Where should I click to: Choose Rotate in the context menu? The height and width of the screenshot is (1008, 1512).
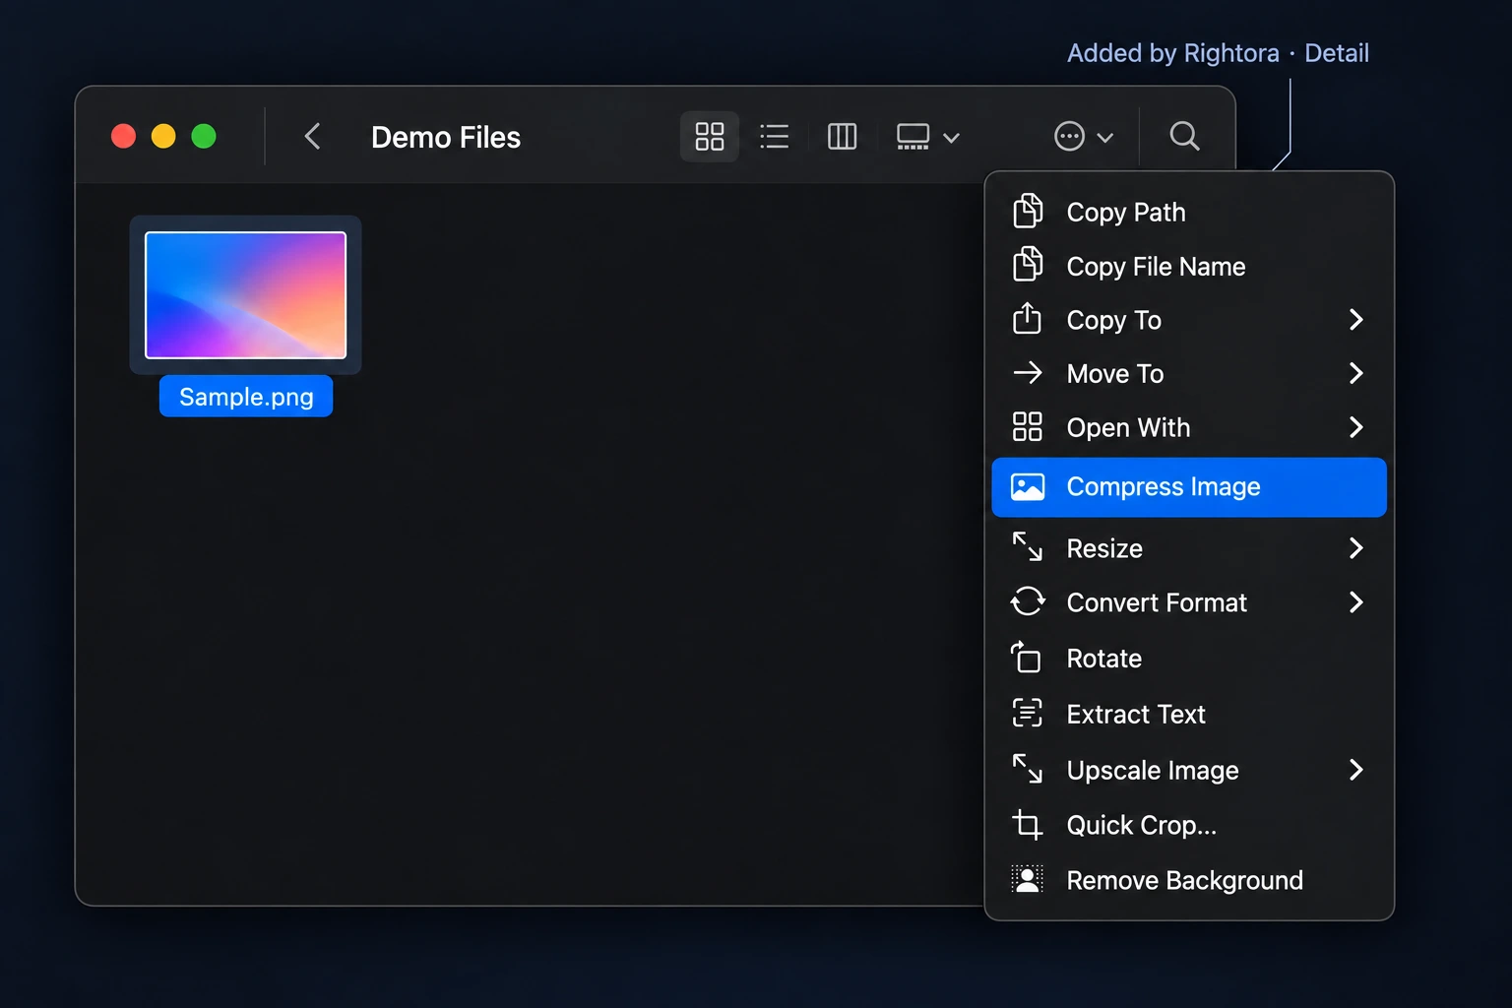click(x=1189, y=658)
